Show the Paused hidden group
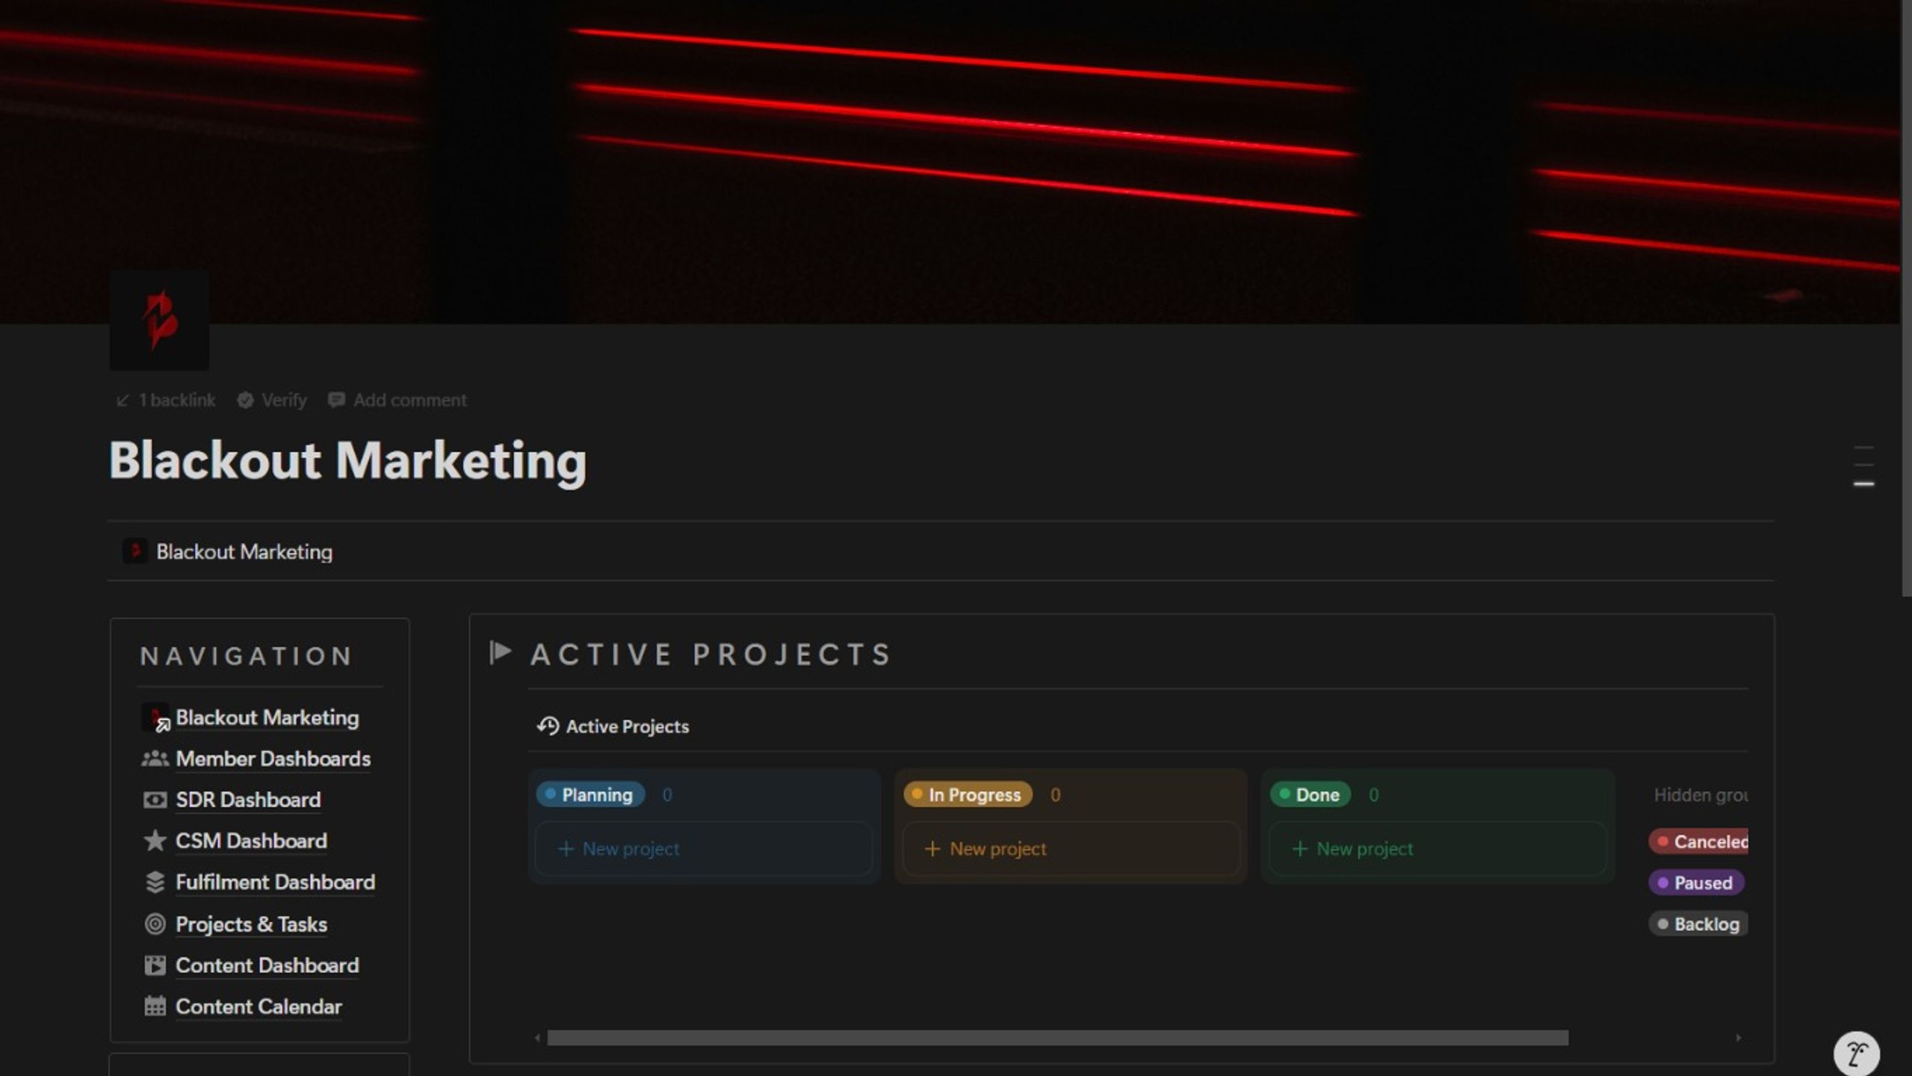The width and height of the screenshot is (1912, 1076). [x=1696, y=883]
